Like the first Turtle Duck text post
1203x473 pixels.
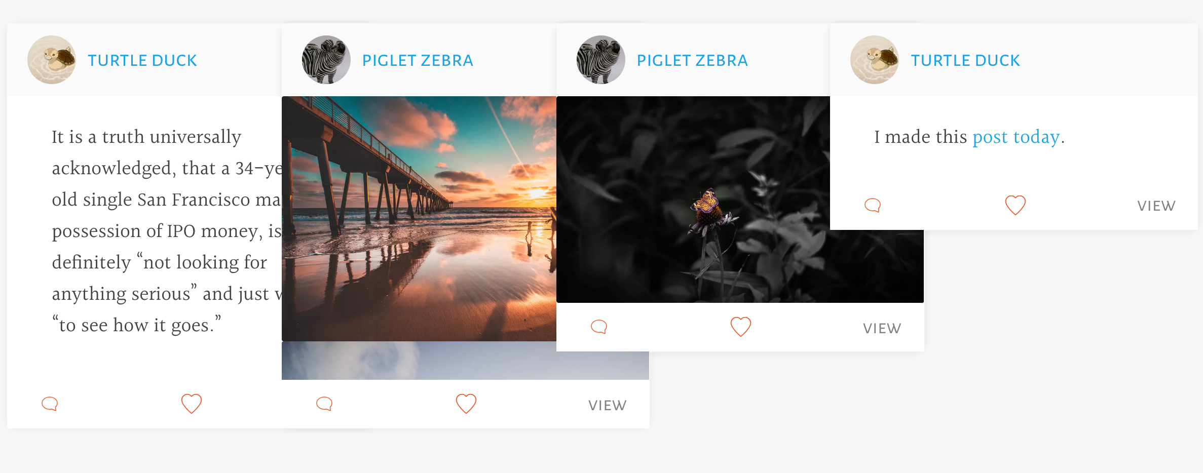192,404
